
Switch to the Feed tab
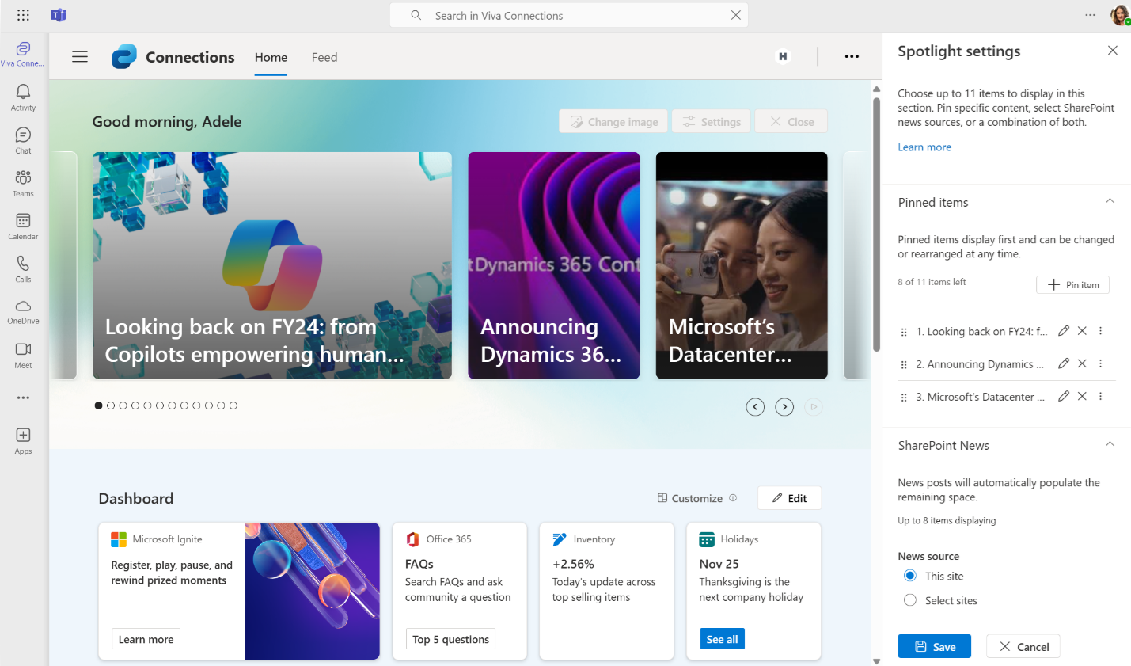[324, 57]
